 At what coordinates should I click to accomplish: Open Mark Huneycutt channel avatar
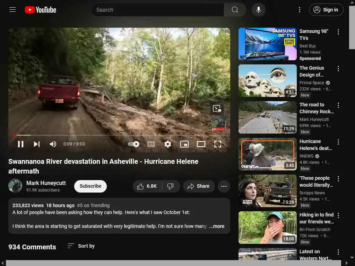click(x=15, y=186)
